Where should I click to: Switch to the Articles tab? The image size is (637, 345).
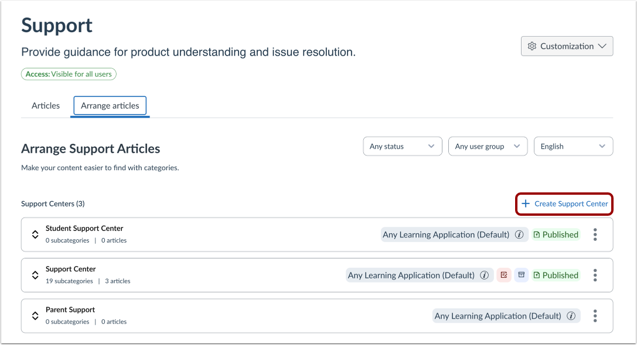46,106
